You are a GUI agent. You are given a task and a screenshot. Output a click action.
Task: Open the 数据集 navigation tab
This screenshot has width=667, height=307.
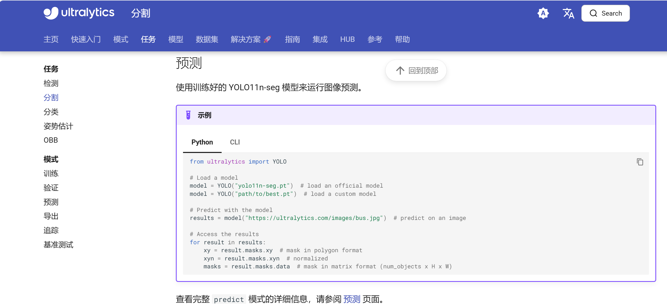coord(207,39)
